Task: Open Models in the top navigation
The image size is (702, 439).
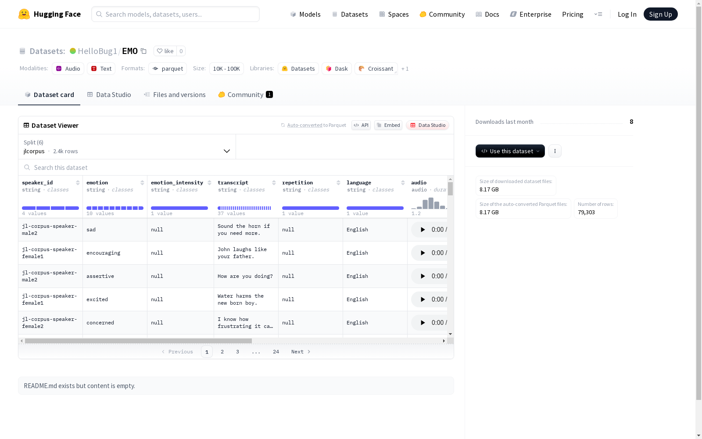Action: 305,14
